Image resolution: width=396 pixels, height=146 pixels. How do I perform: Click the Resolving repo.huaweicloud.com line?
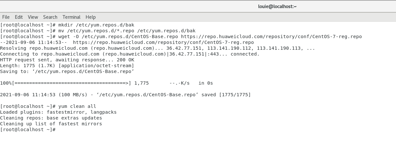tap(158, 48)
